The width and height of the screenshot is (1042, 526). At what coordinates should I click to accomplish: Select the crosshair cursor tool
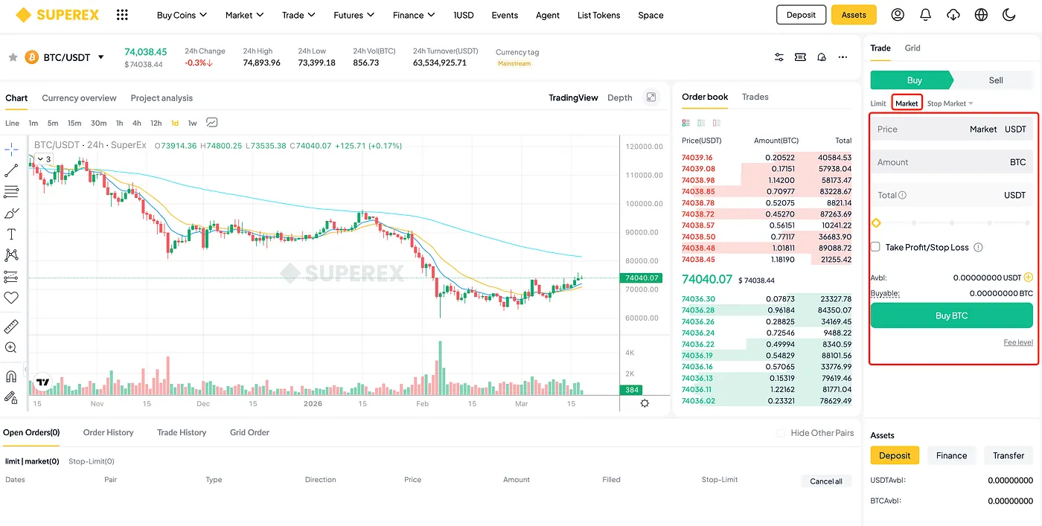(x=11, y=150)
